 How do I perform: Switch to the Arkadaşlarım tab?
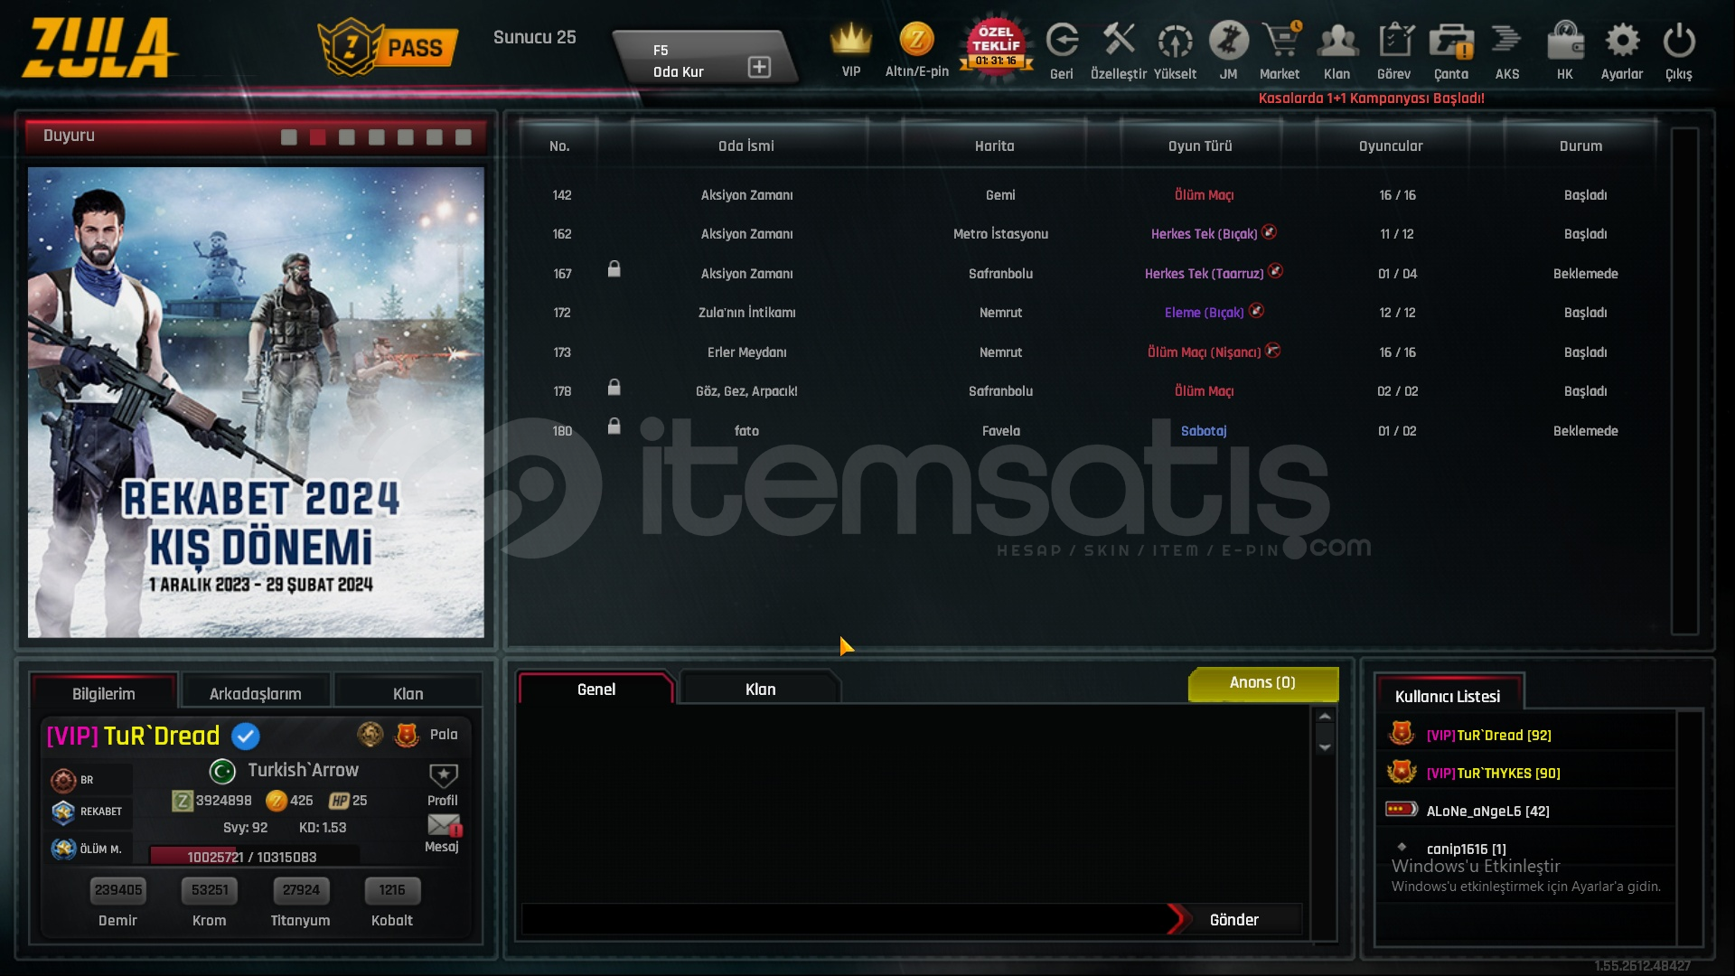(x=256, y=694)
